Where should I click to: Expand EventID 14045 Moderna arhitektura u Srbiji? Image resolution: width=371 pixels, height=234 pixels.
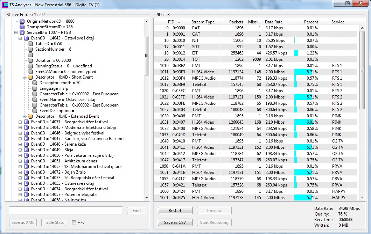pos(20,127)
